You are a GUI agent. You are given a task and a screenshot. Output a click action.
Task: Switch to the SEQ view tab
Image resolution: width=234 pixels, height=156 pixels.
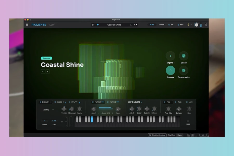[x=182, y=25]
